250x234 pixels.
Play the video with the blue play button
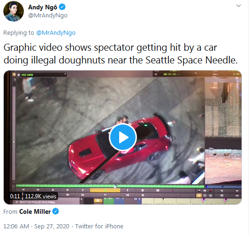coord(123,137)
